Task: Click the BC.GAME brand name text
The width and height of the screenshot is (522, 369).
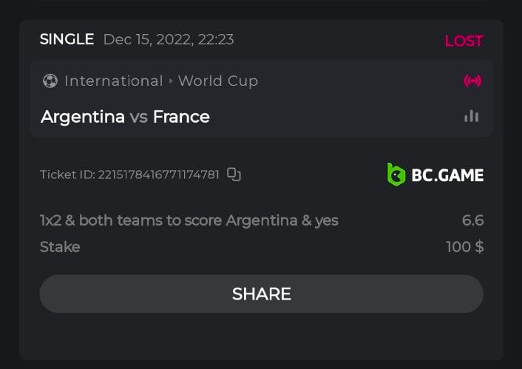Action: point(448,175)
